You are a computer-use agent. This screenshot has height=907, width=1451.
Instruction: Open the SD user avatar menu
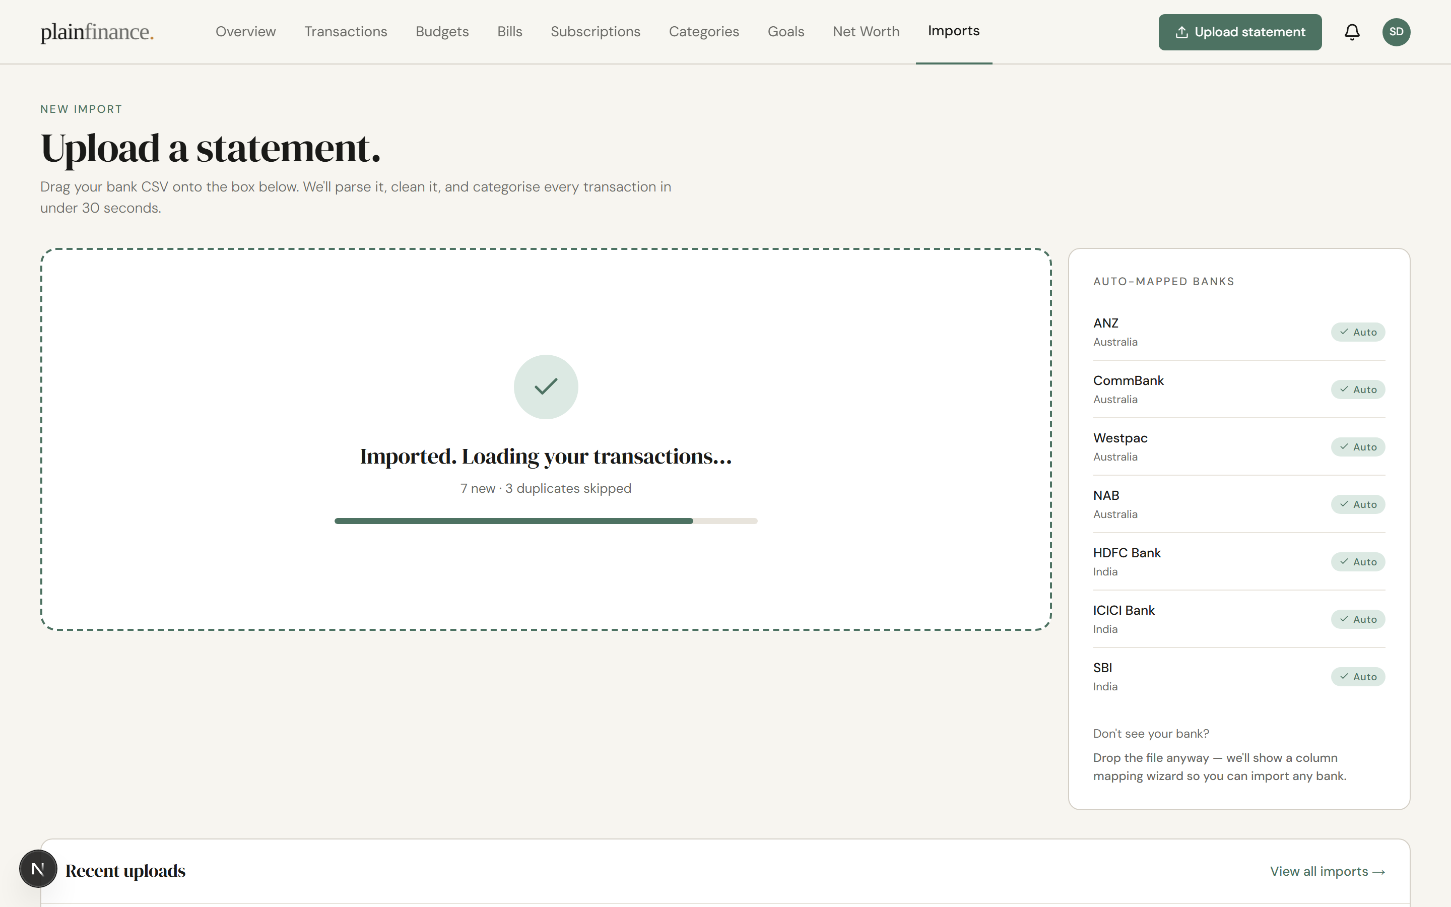point(1396,32)
